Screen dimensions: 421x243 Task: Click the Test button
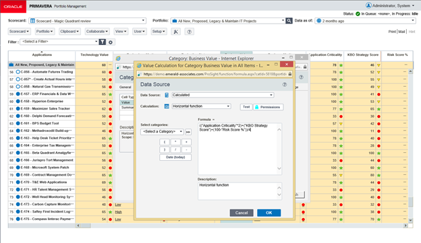[x=246, y=107]
